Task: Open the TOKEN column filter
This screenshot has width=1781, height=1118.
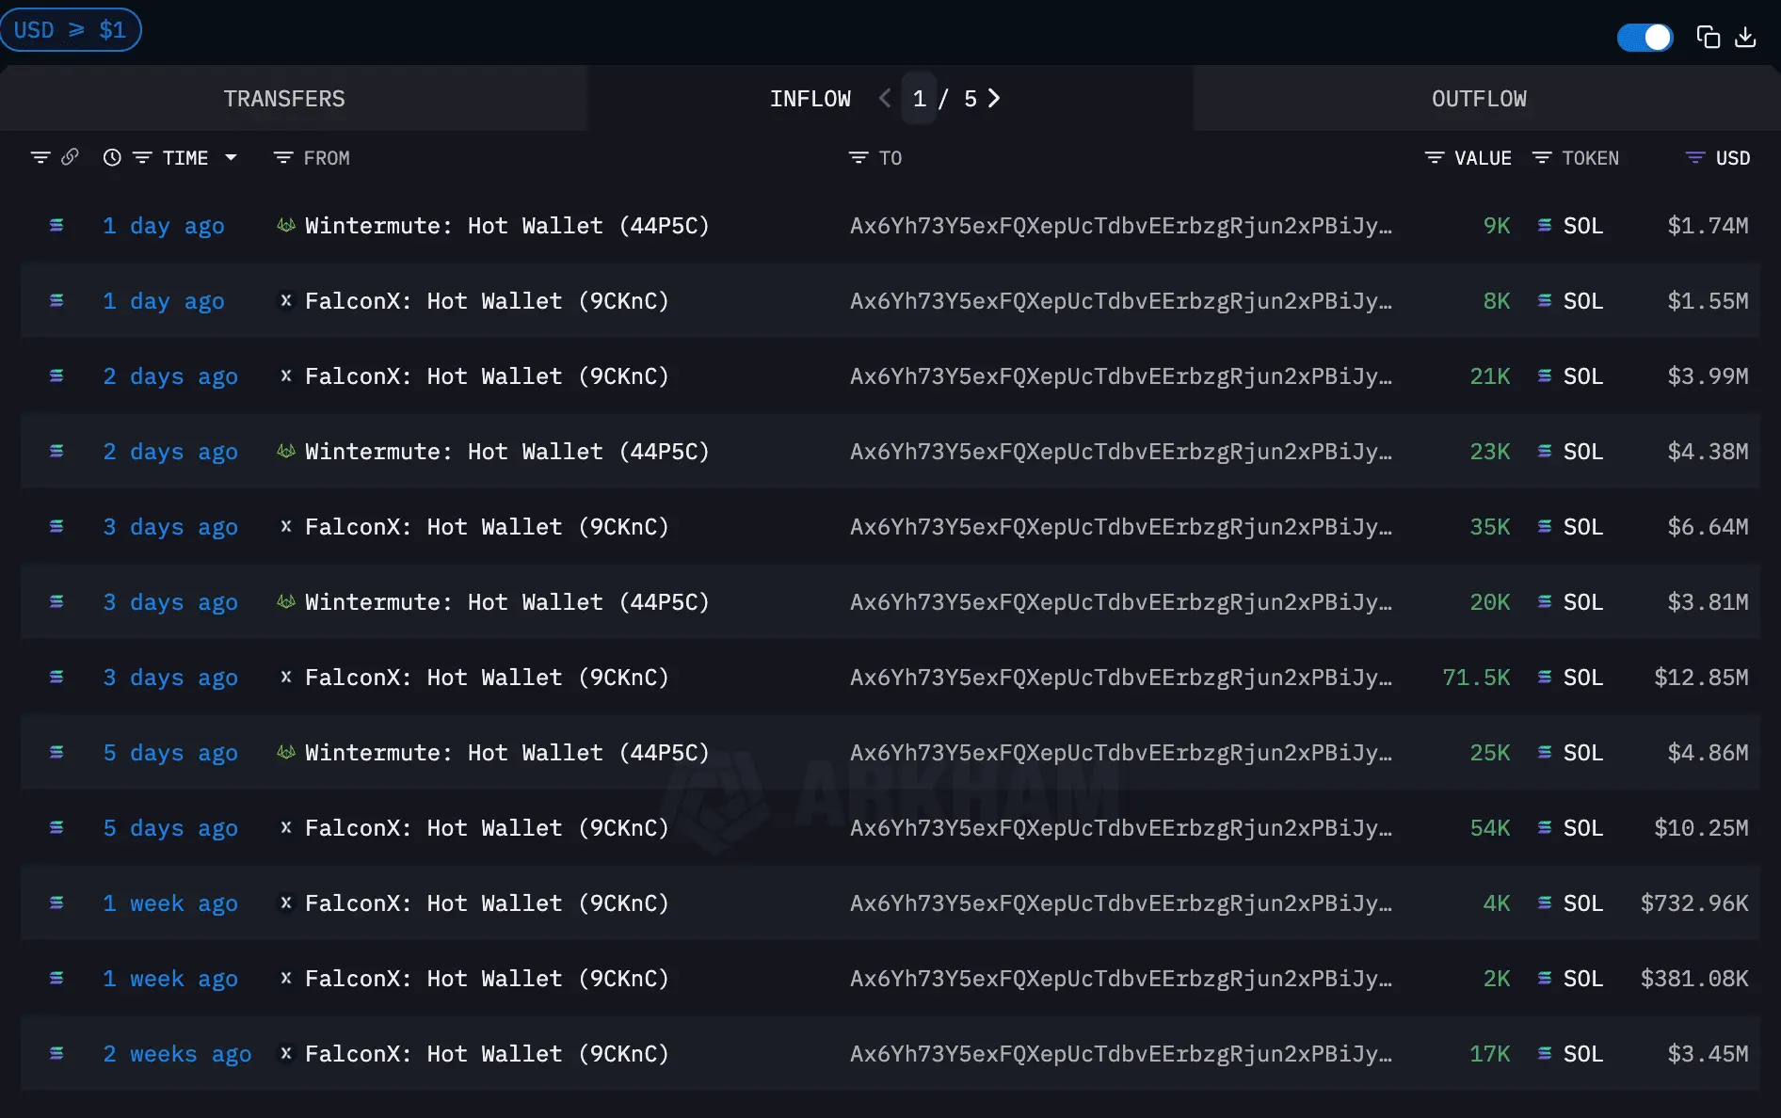Action: (x=1542, y=158)
